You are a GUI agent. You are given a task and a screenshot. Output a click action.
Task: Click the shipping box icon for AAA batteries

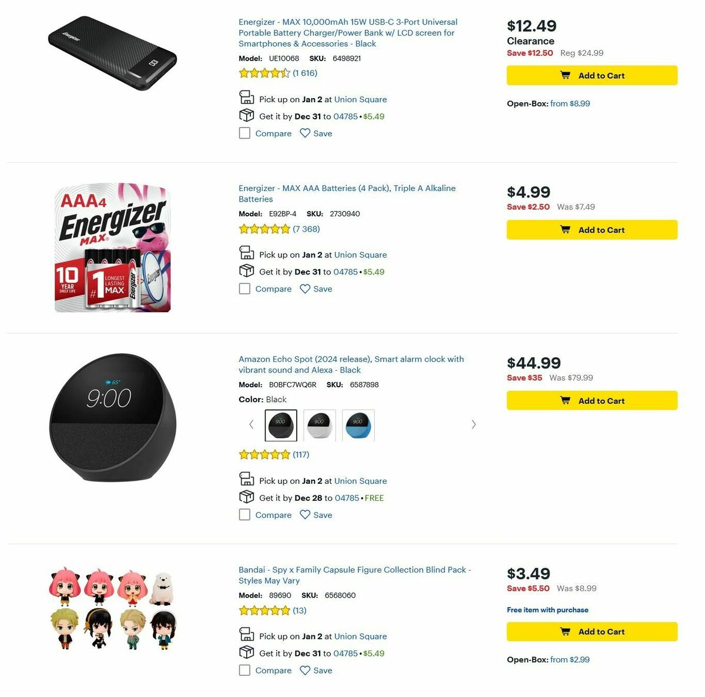point(247,270)
